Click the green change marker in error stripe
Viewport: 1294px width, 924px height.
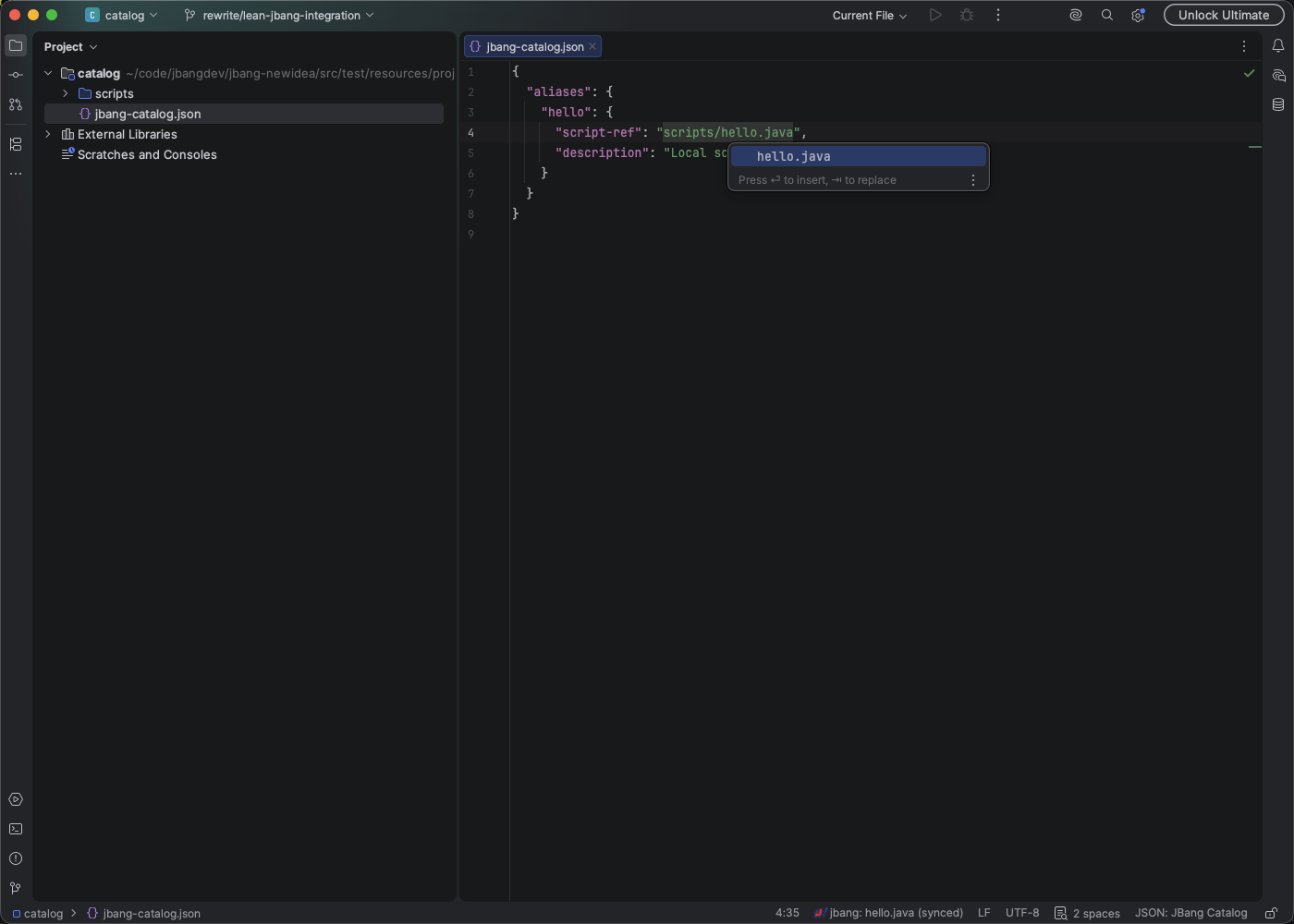tap(1255, 147)
